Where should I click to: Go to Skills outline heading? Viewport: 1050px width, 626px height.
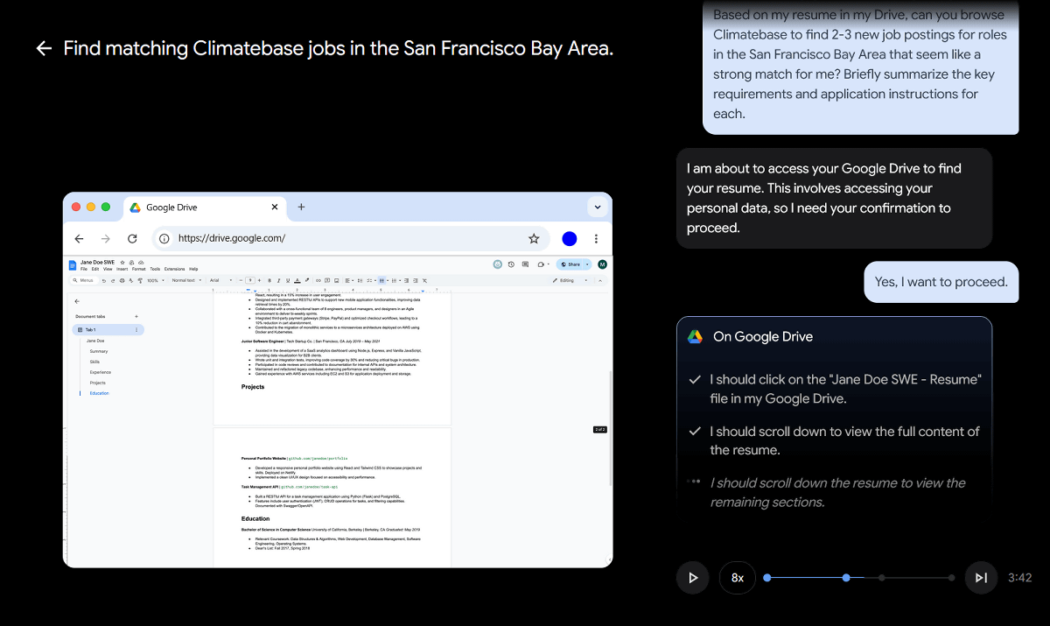[x=94, y=362]
